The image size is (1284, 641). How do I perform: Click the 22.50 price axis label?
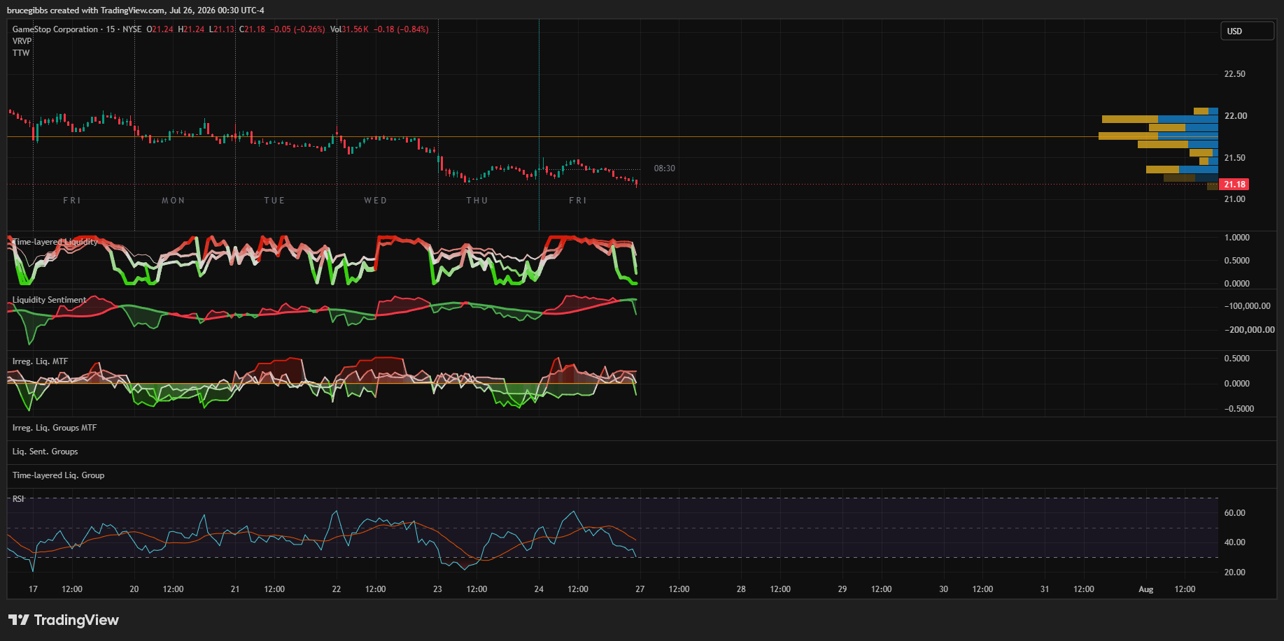click(x=1234, y=74)
